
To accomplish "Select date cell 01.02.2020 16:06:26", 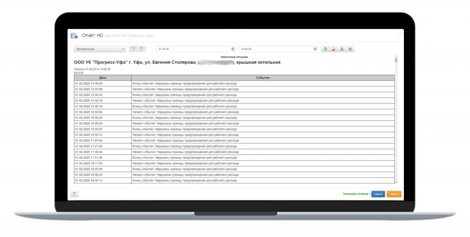I will 102,118.
